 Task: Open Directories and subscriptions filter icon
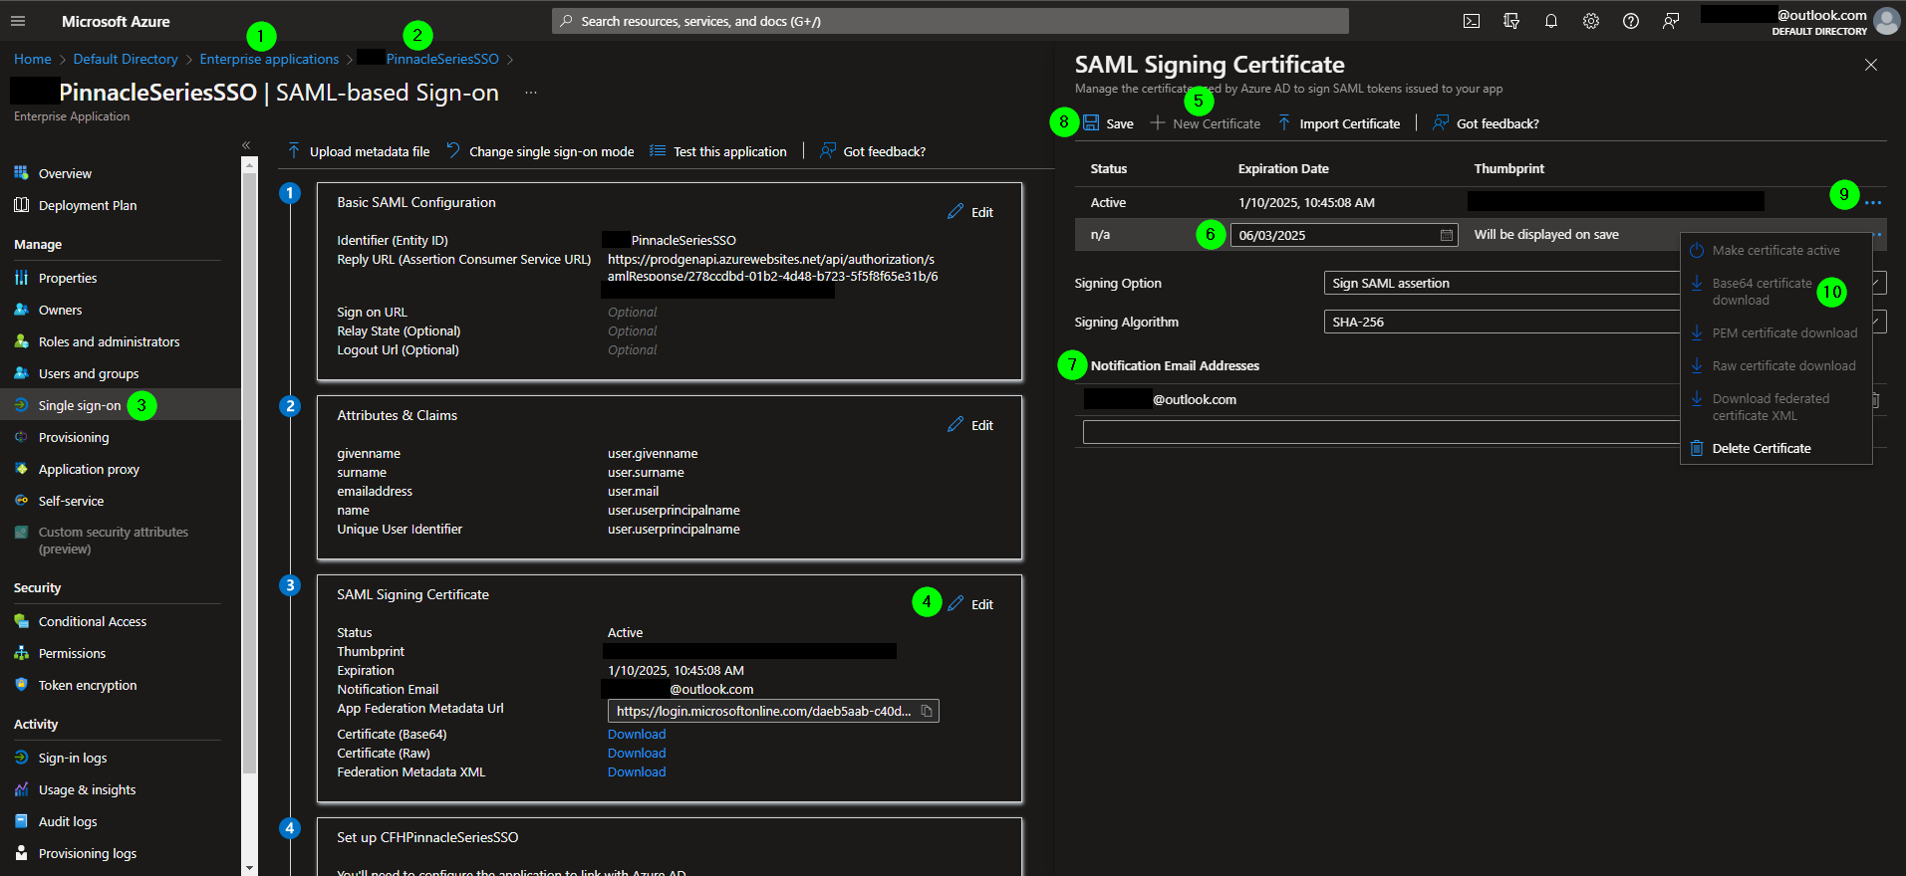click(1511, 21)
